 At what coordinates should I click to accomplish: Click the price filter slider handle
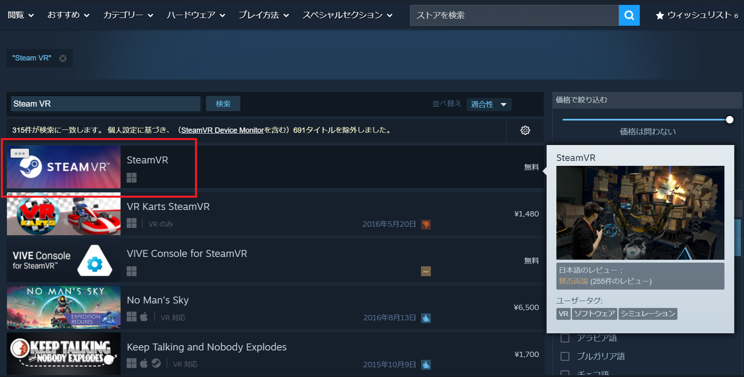point(729,120)
